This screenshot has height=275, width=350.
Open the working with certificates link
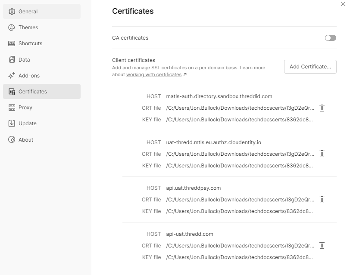point(154,74)
